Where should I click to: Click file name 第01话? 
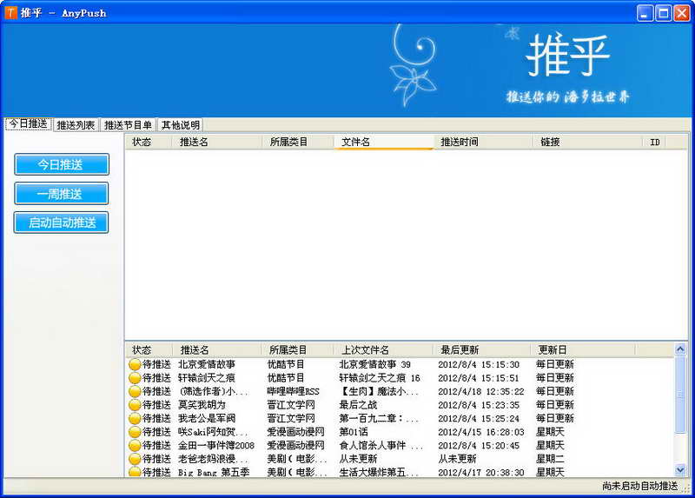click(x=354, y=432)
